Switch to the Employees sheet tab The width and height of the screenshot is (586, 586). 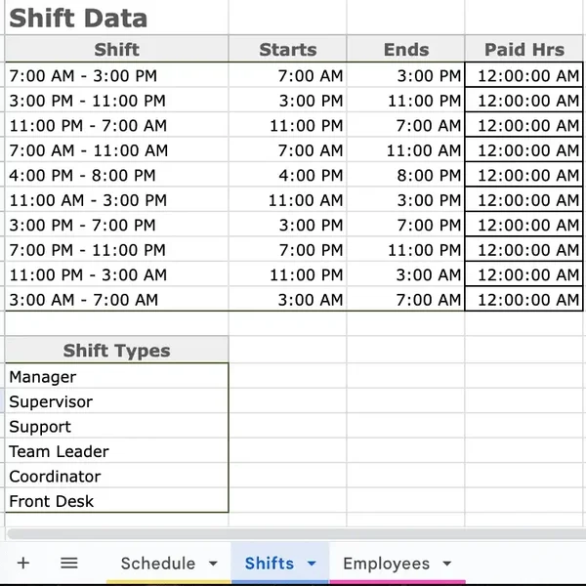386,564
